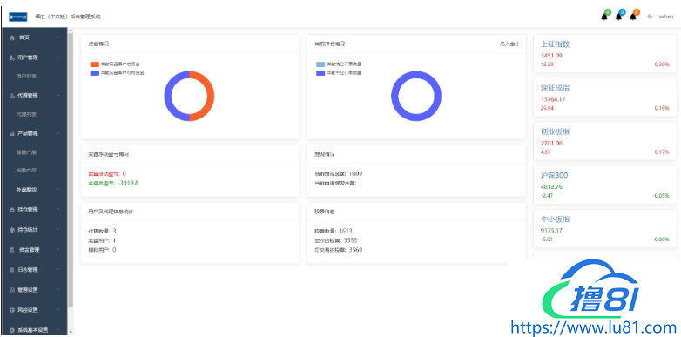Viewport: 681px width, 337px height.
Task: Toggle the light-blue legend series in holdings chart
Action: coord(320,64)
